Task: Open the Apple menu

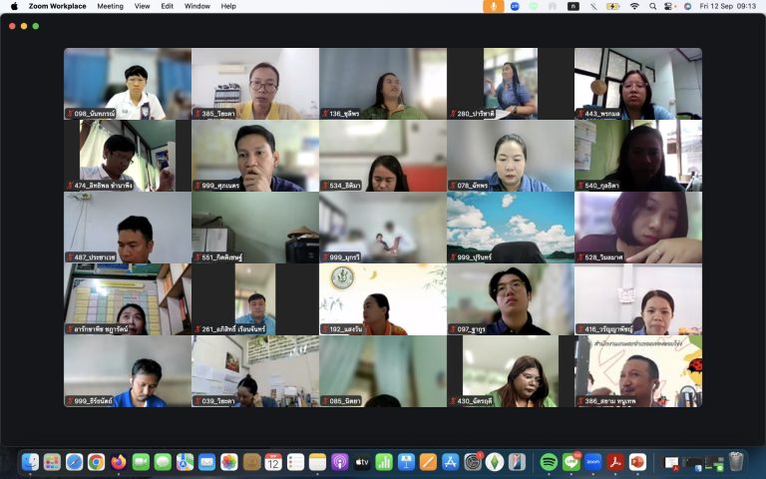Action: point(14,6)
